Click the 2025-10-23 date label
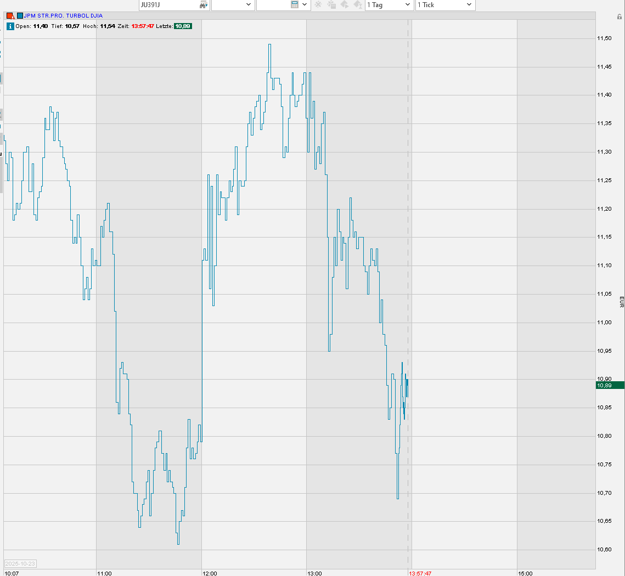The width and height of the screenshot is (625, 576). (x=21, y=563)
